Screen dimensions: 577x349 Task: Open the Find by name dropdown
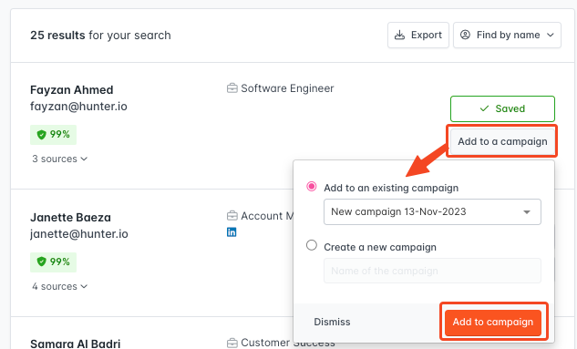pyautogui.click(x=507, y=35)
